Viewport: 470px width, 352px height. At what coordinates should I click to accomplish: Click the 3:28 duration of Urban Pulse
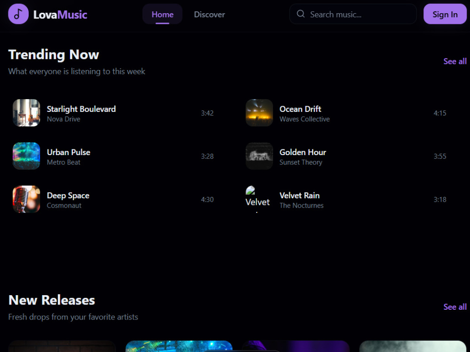(207, 156)
